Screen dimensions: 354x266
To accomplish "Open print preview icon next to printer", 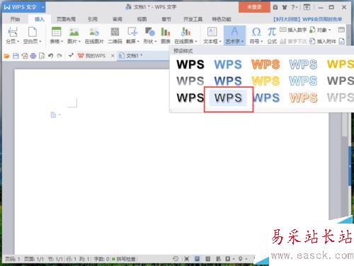I will click(x=42, y=56).
